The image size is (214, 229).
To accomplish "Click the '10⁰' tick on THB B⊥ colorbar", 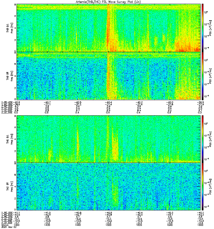I will pyautogui.click(x=206, y=12).
